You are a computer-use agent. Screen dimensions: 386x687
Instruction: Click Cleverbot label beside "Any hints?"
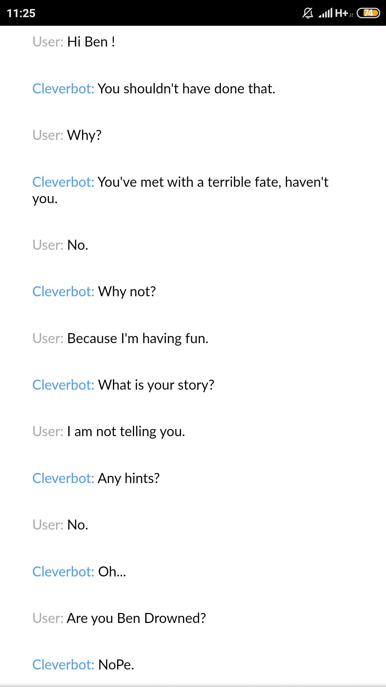(x=63, y=478)
